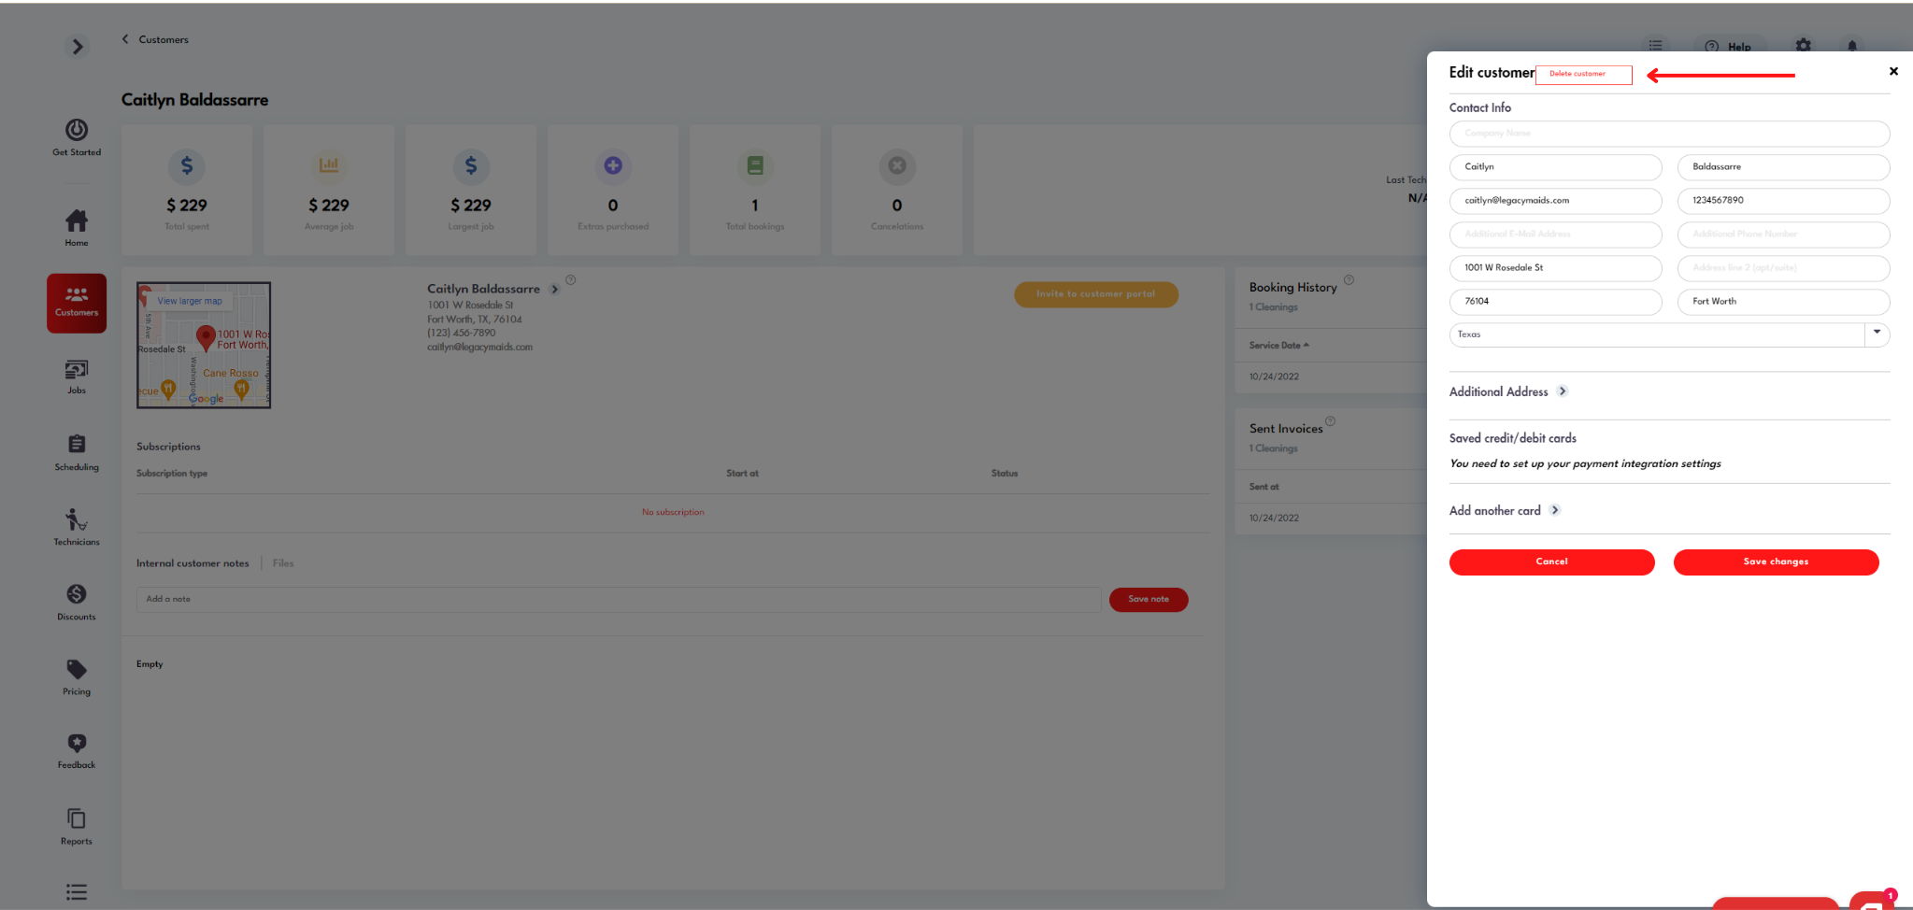1913x910 pixels.
Task: Click Invite to customer portal button
Action: [x=1096, y=294]
